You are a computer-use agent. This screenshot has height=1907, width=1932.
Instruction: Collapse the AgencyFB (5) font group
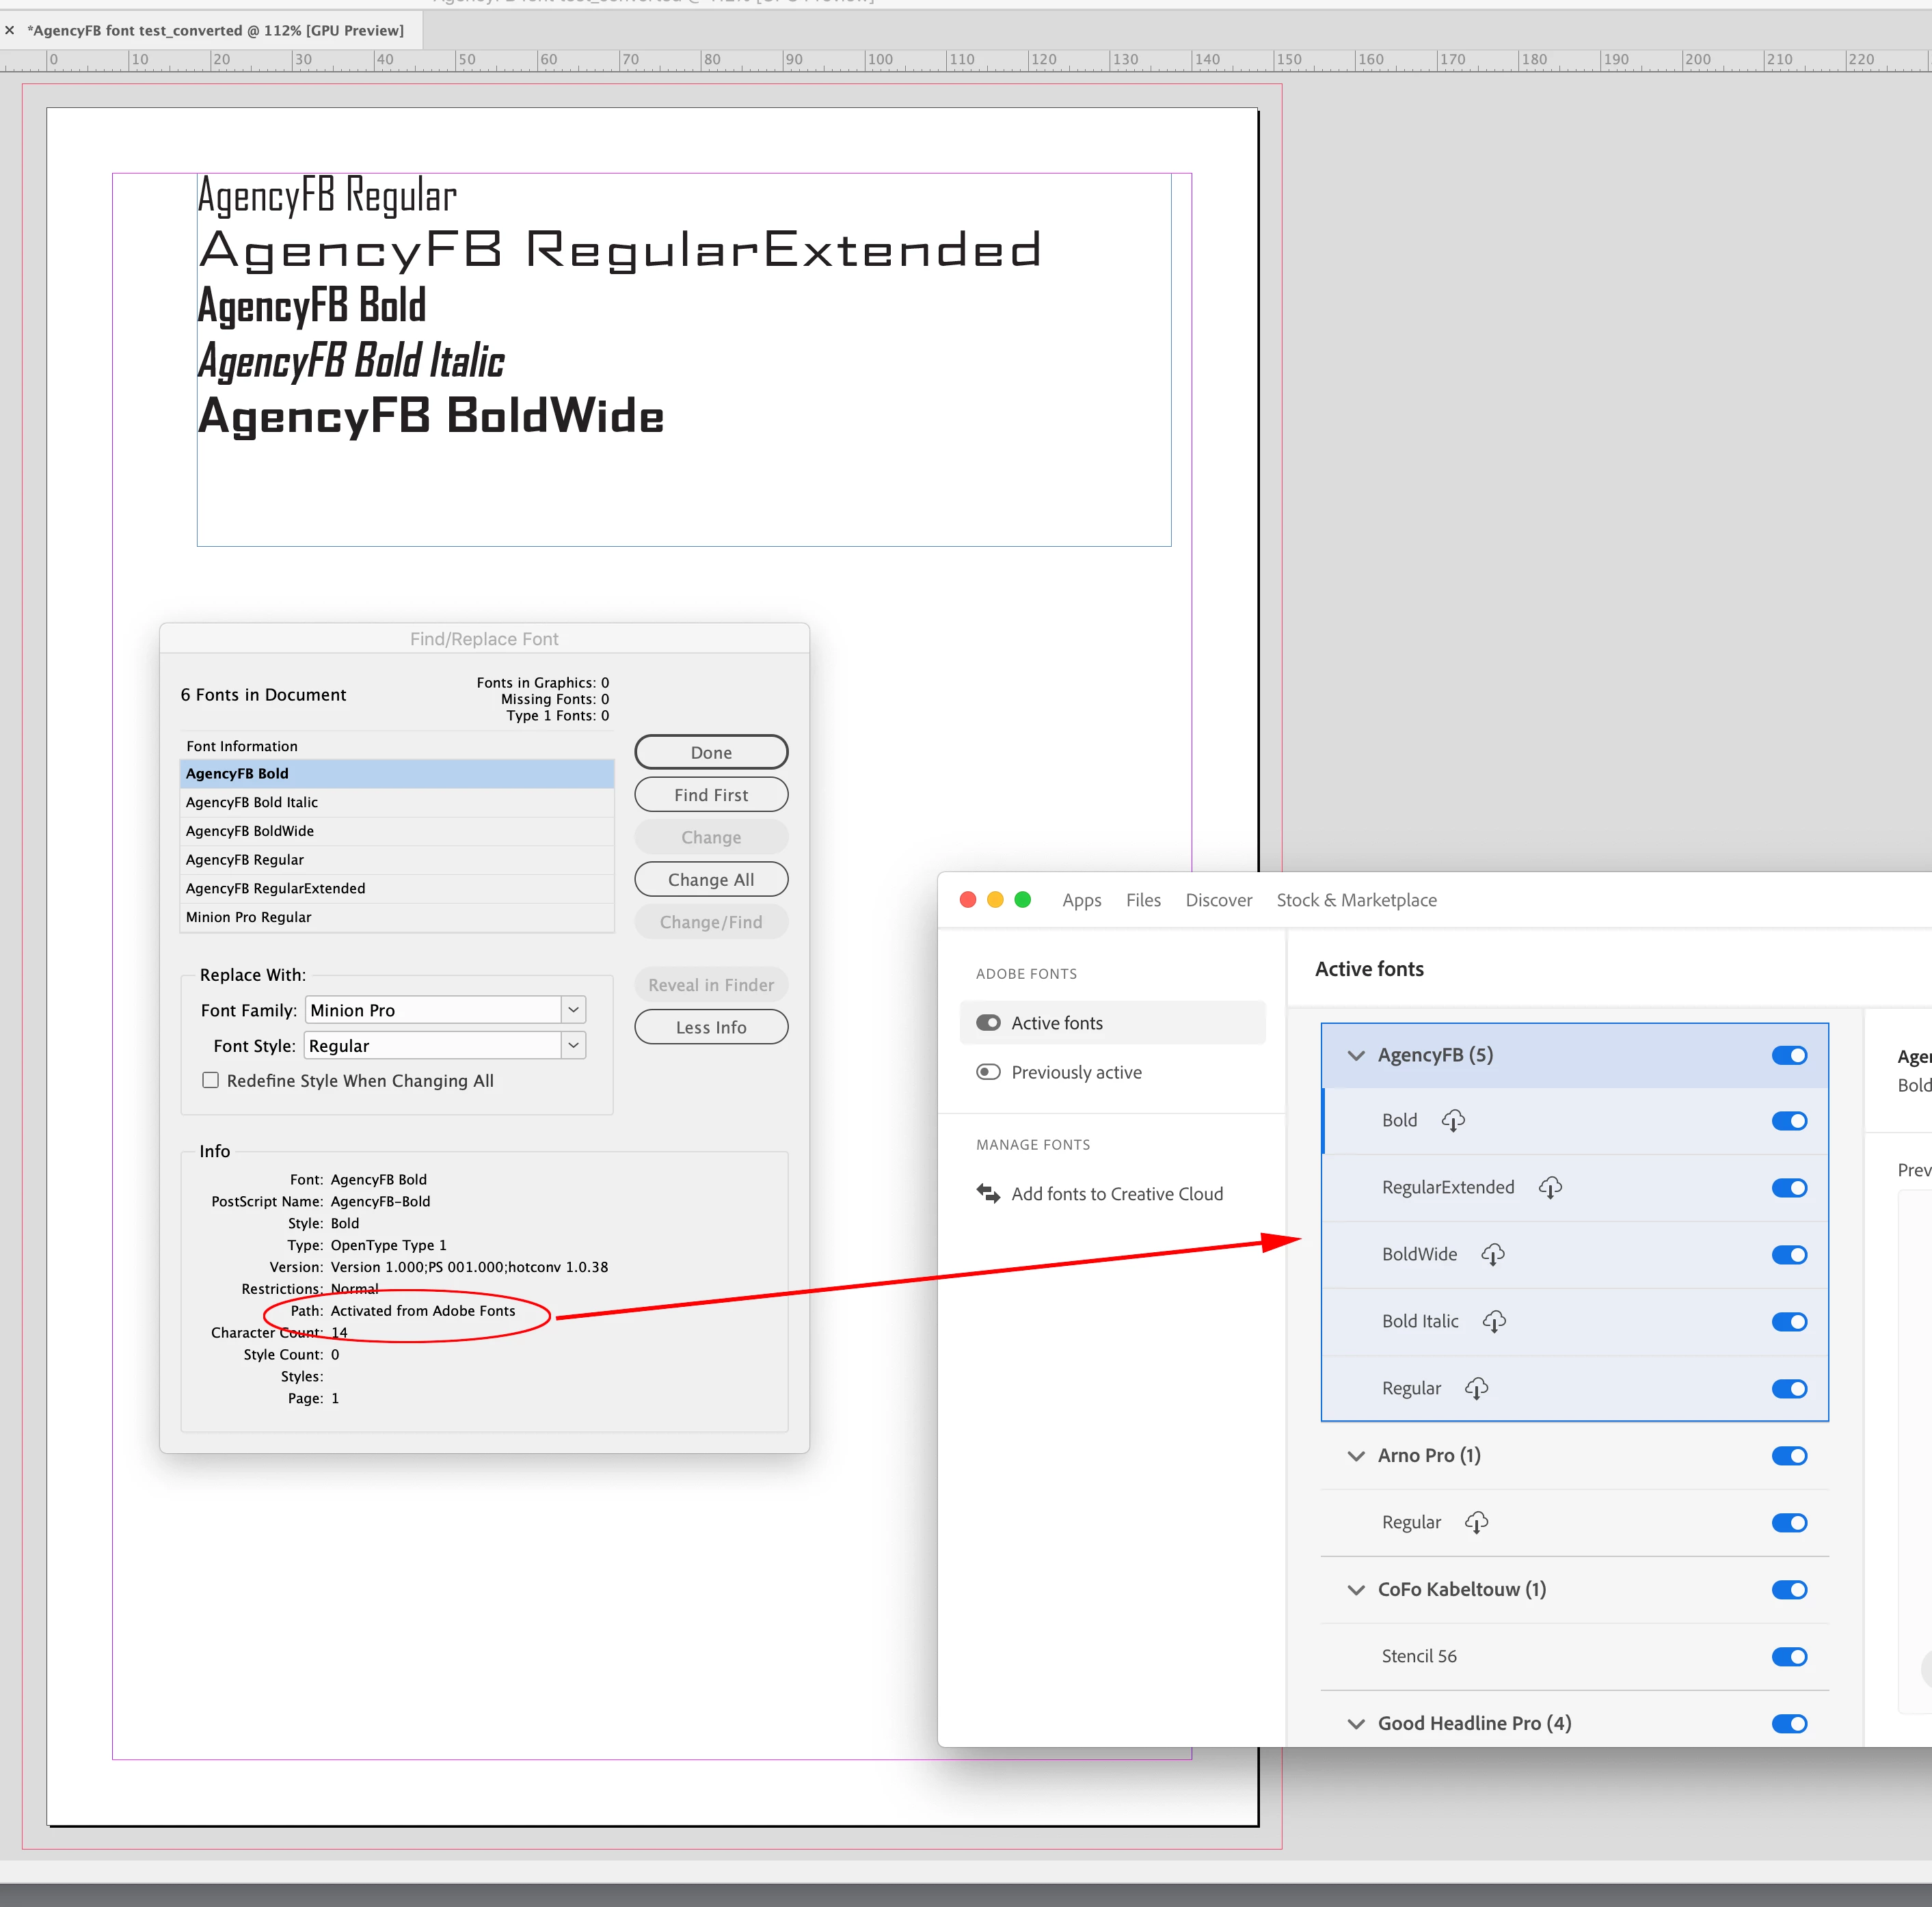point(1356,1055)
